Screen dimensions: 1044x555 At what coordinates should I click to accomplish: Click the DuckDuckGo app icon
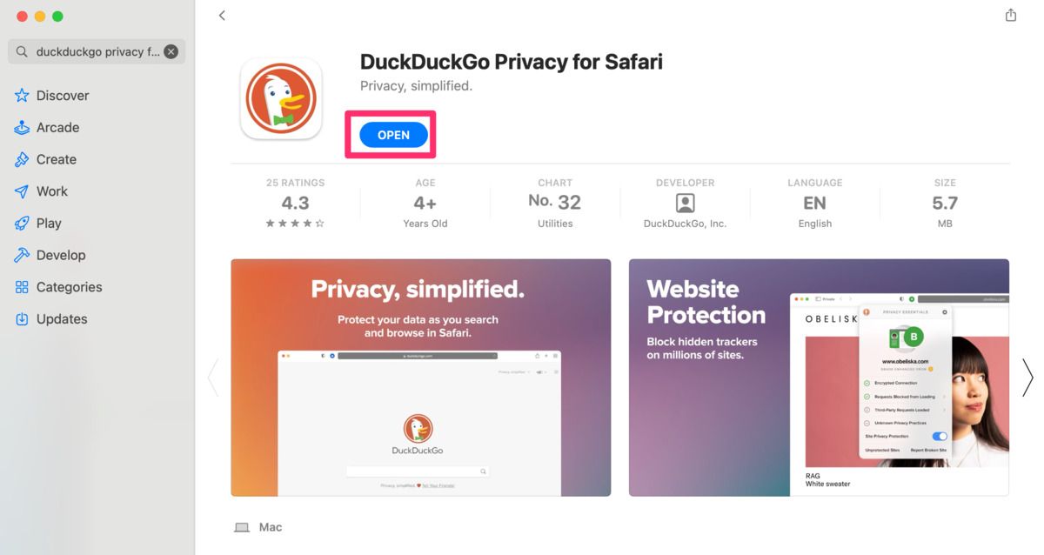click(x=281, y=99)
